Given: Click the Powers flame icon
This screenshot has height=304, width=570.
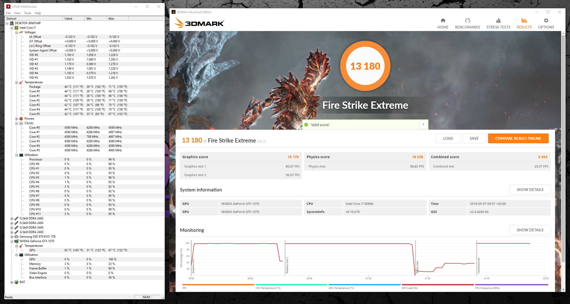Looking at the screenshot, I should coord(21,119).
